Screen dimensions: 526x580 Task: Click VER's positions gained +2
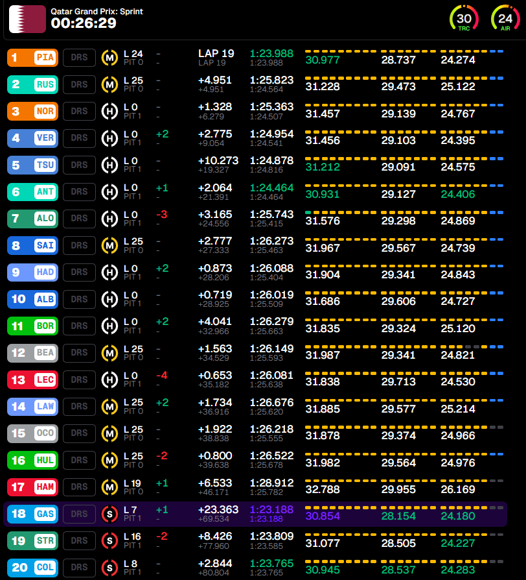pos(163,134)
